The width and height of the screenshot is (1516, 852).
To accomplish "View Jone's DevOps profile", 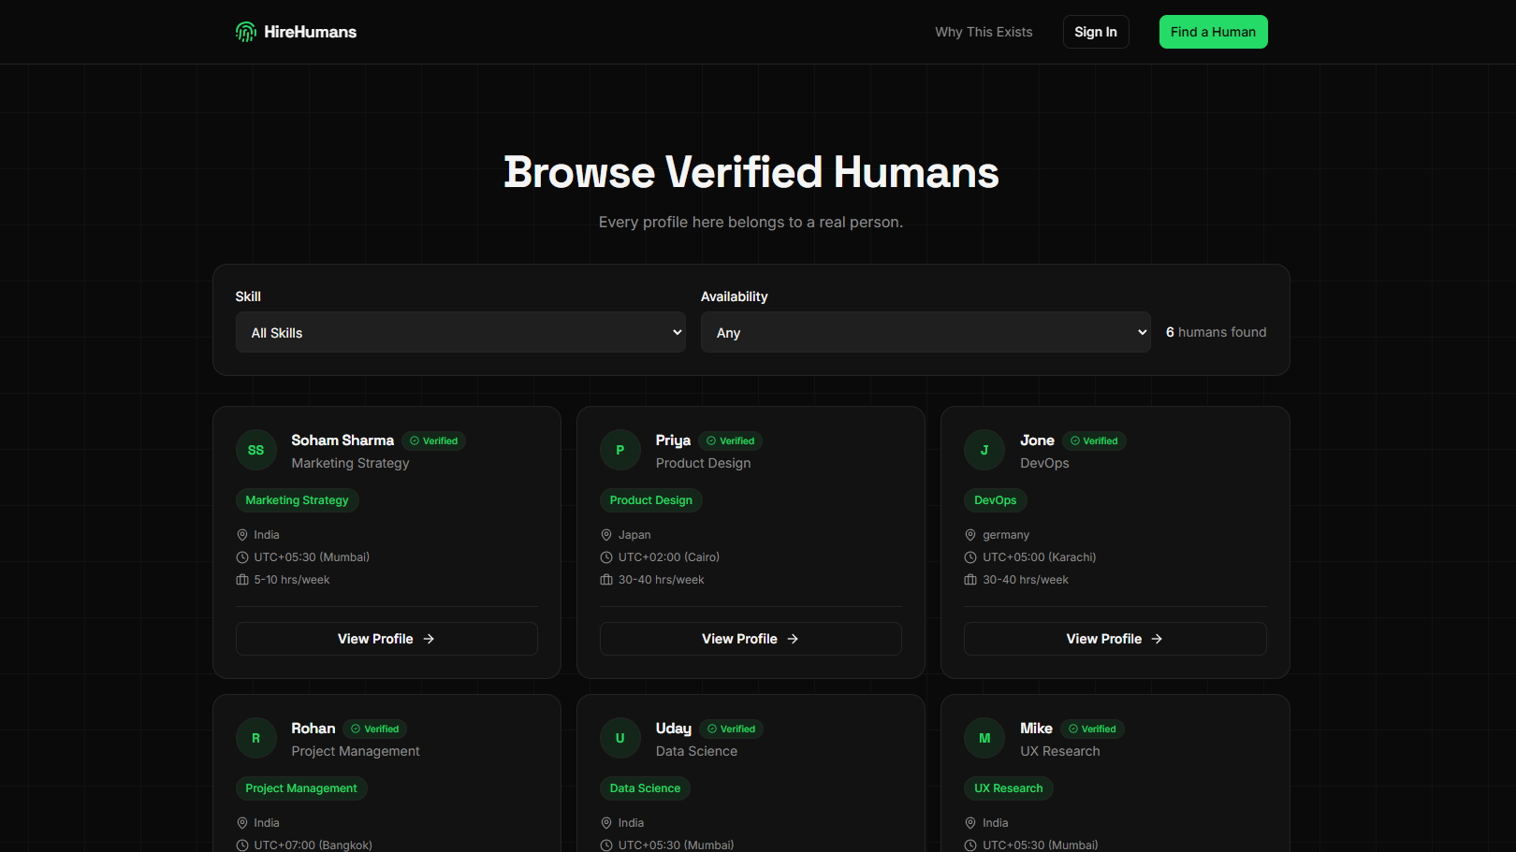I will (1115, 639).
